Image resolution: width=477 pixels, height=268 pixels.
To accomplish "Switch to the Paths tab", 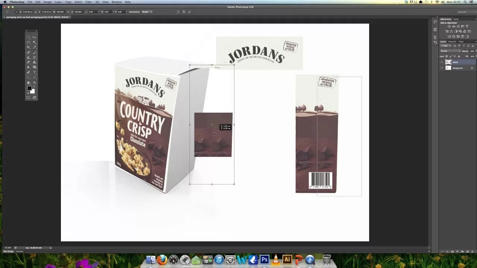I will (x=461, y=42).
